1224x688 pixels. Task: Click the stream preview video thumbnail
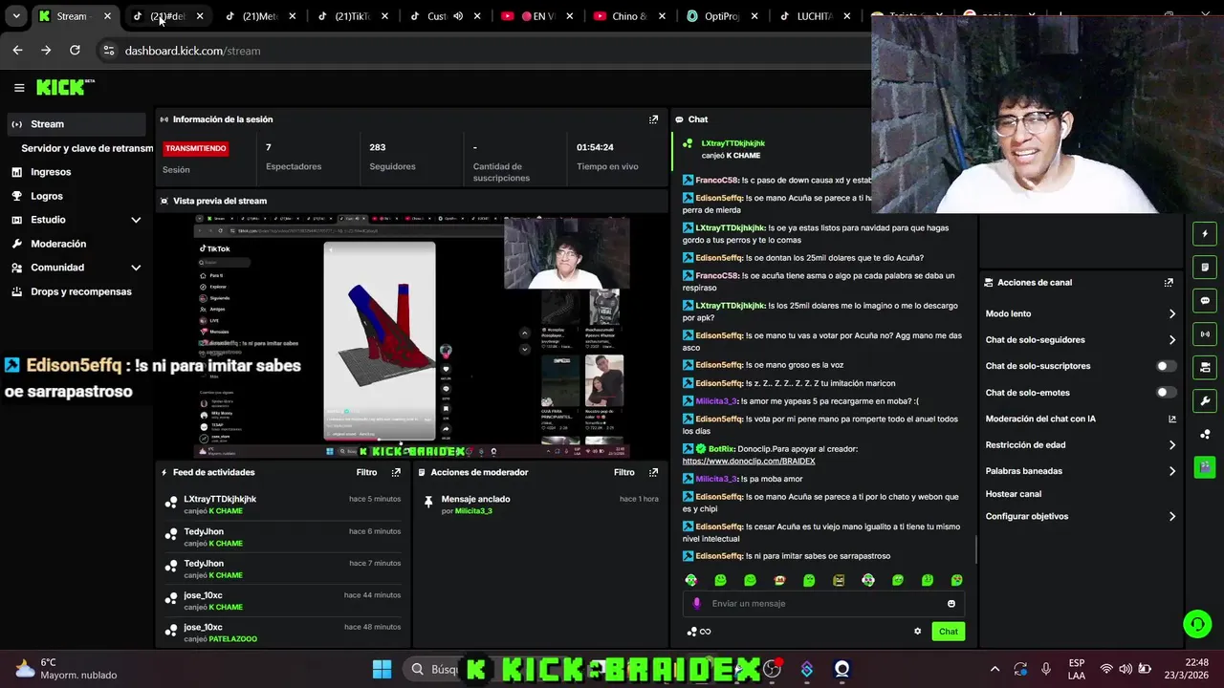tap(411, 337)
